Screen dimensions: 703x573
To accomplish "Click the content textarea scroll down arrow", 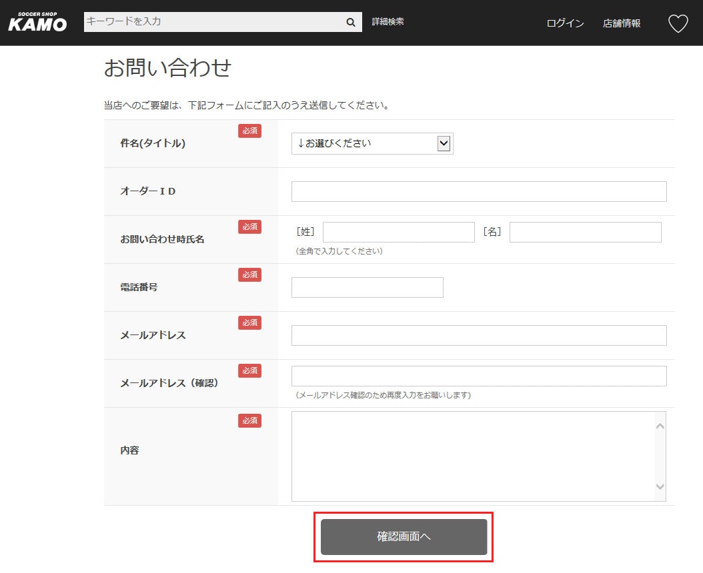I will tap(660, 487).
